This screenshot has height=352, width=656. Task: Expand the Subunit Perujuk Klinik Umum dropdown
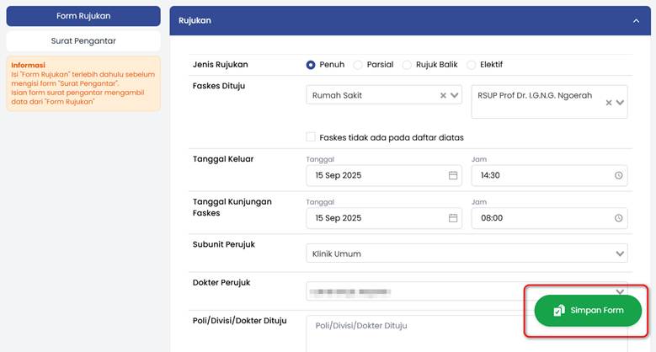(620, 253)
